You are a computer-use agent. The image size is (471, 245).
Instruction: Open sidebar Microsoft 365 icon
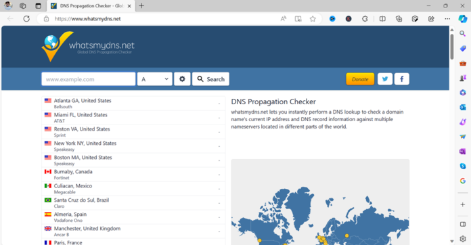pyautogui.click(x=463, y=93)
